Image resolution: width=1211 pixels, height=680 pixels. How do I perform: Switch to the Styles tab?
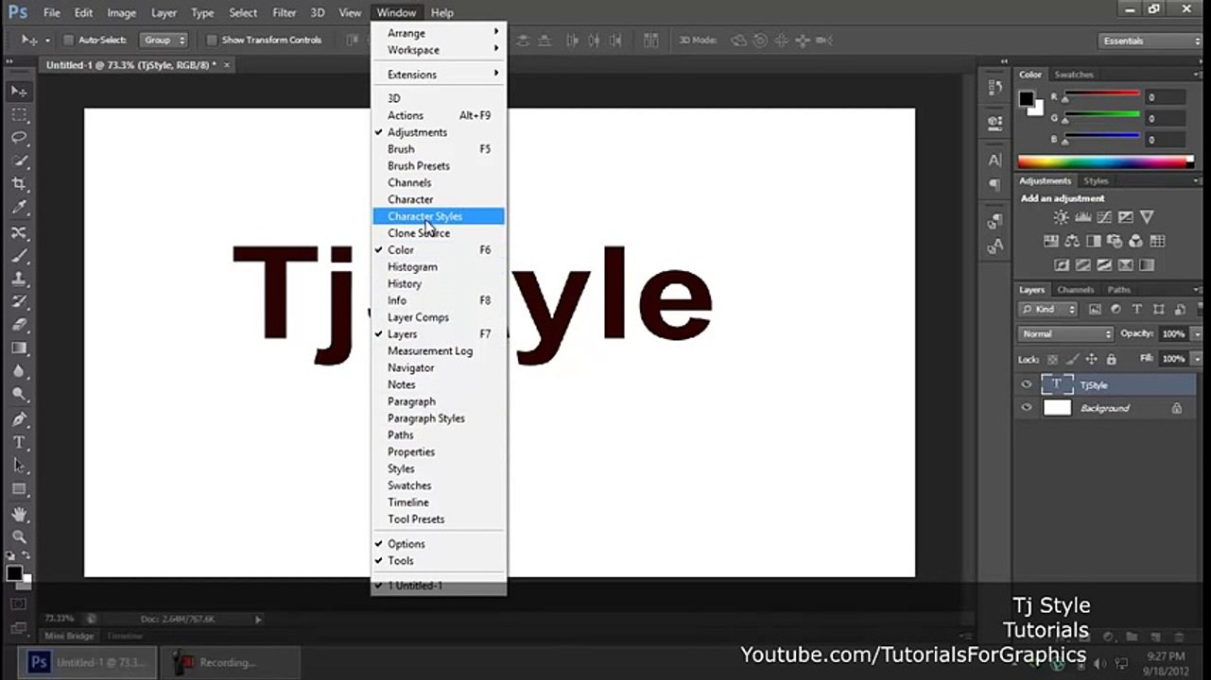click(1096, 180)
